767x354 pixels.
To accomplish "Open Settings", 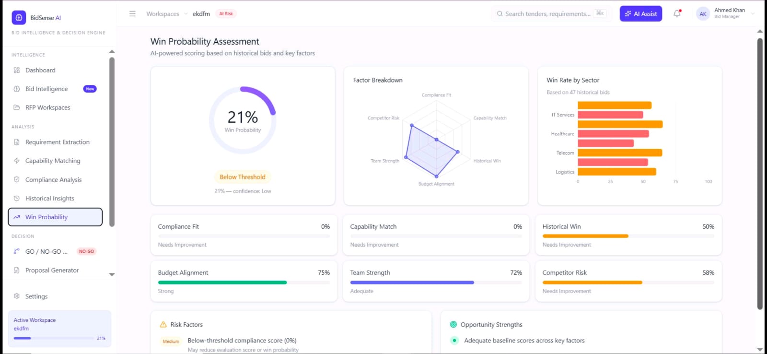I will point(56,296).
